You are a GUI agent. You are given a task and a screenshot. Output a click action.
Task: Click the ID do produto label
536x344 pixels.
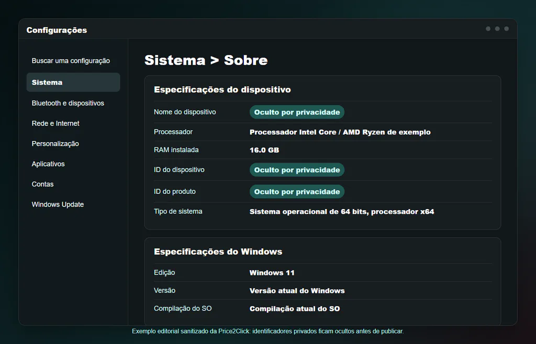coord(175,191)
